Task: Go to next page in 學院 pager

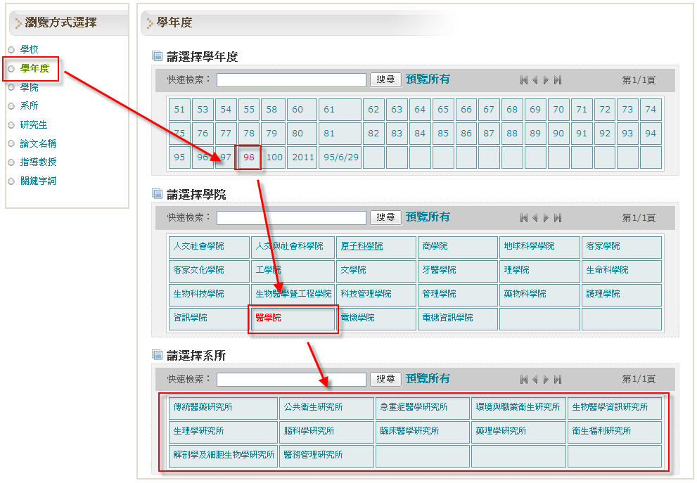Action: point(546,218)
